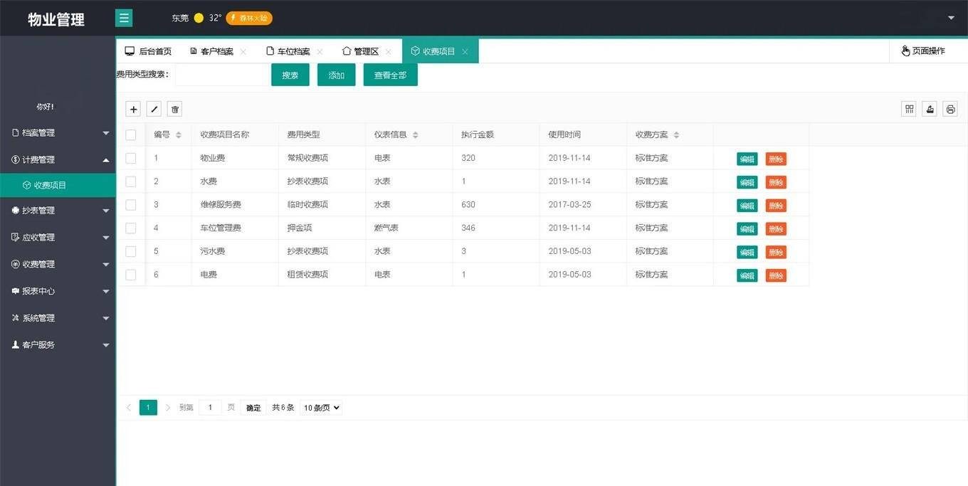The height and width of the screenshot is (486, 968).
Task: Click the 物业管理 logo title
Action: tap(56, 19)
